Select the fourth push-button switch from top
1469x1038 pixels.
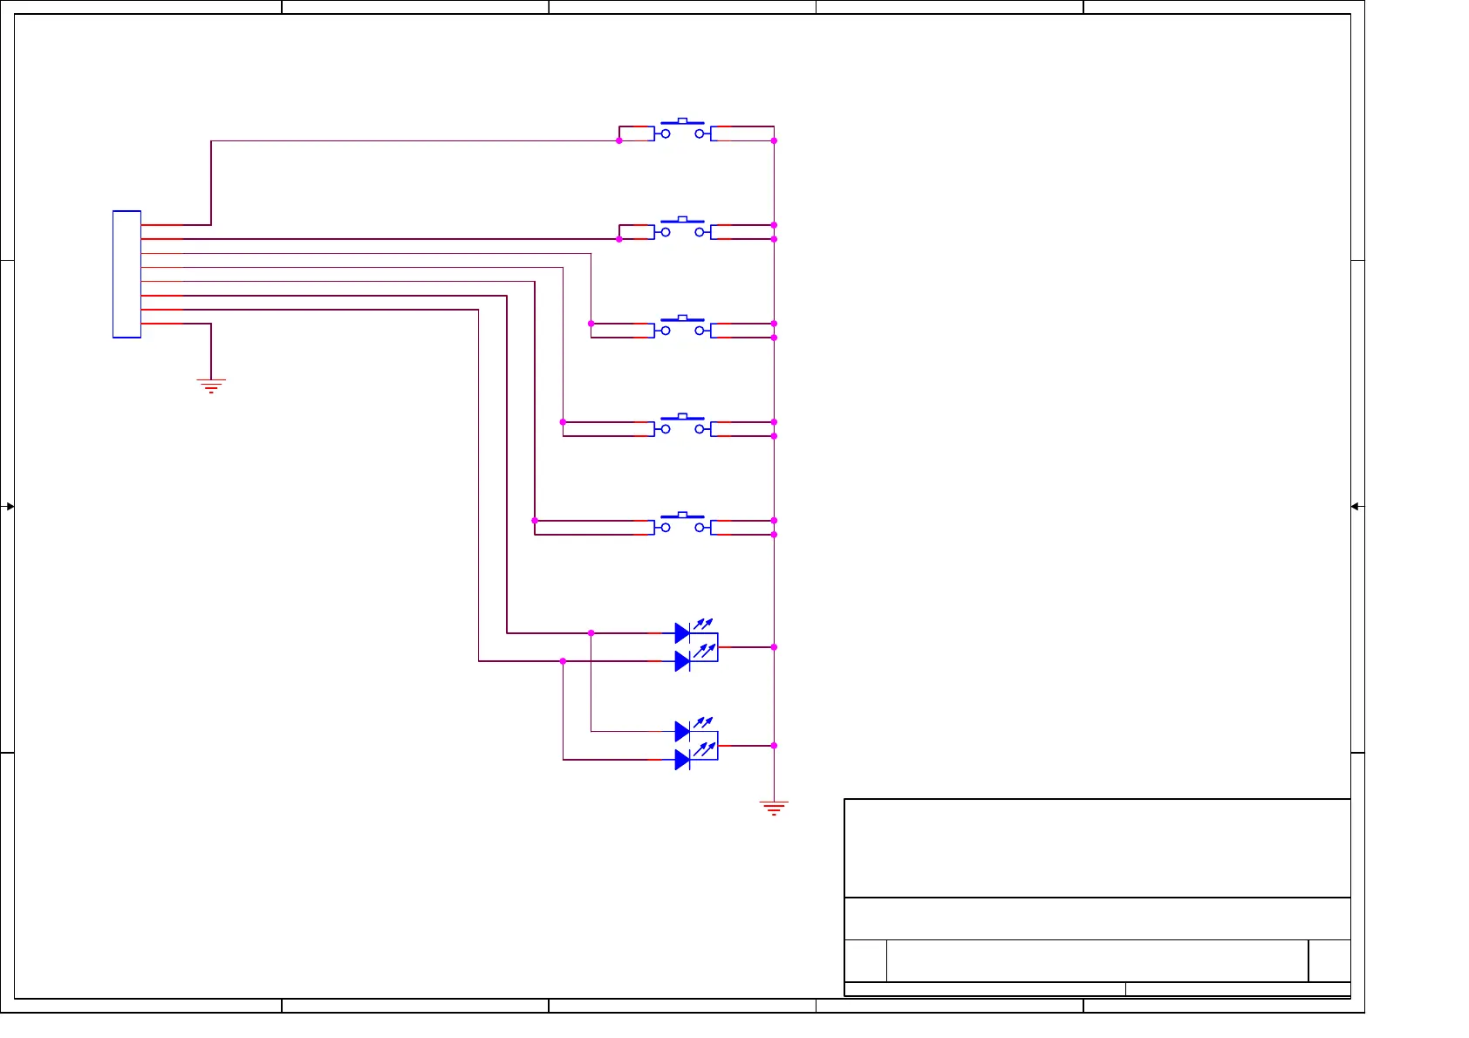pos(682,426)
